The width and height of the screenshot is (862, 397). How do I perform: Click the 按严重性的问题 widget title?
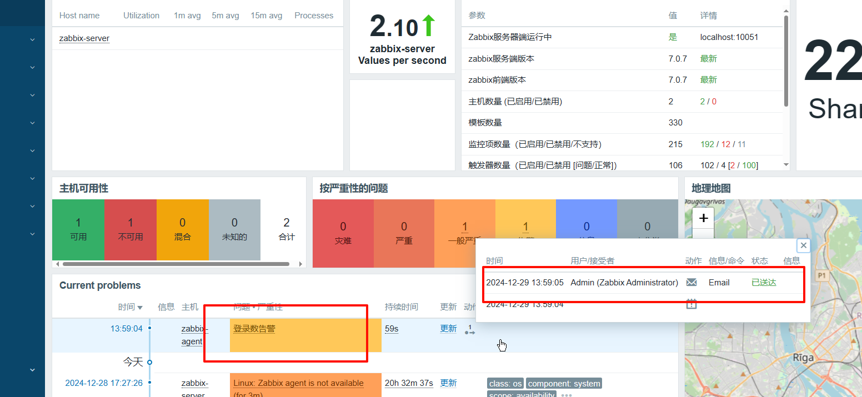click(x=354, y=188)
